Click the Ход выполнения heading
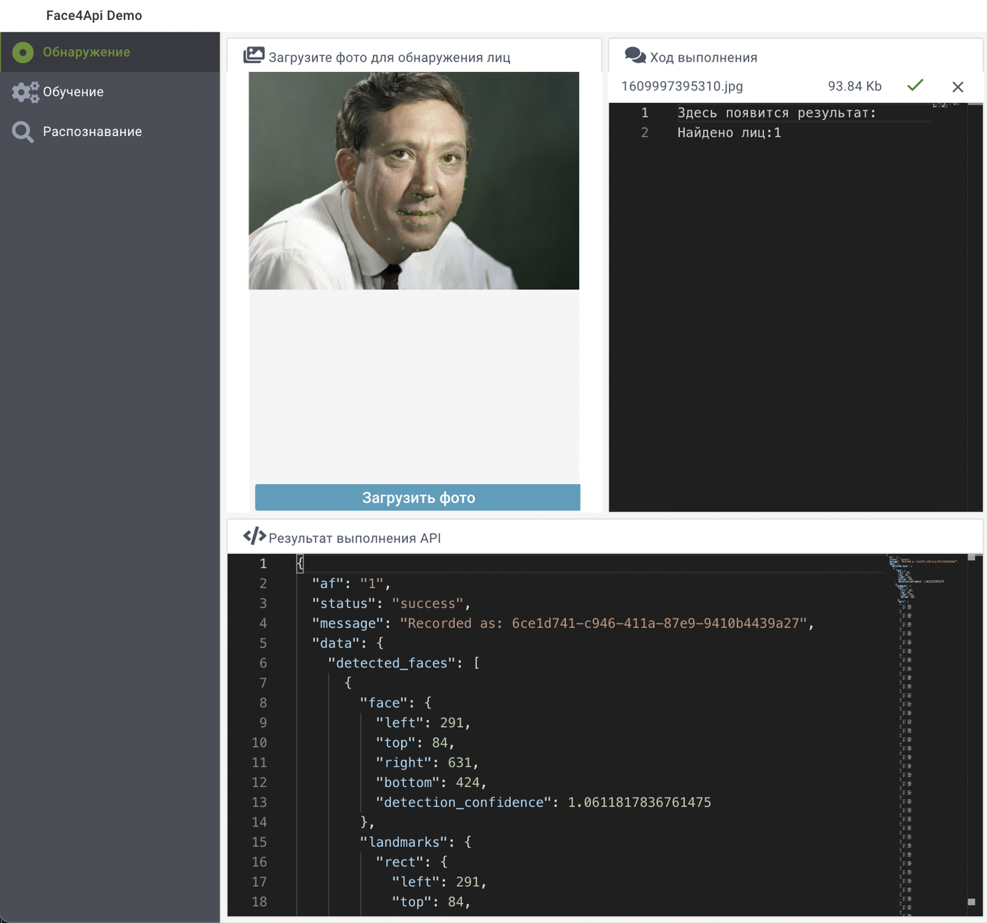The height and width of the screenshot is (923, 987). point(704,57)
